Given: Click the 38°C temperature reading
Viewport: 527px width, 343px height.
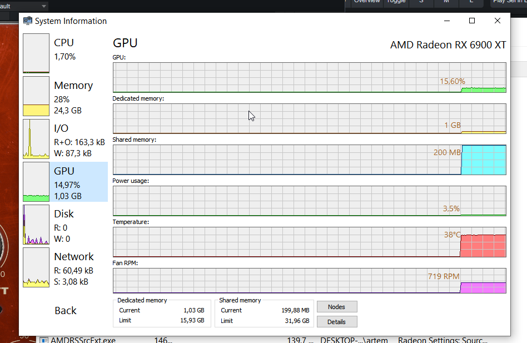Looking at the screenshot, I should pos(453,235).
